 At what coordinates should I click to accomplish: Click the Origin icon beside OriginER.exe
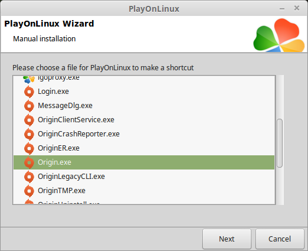tap(29, 148)
